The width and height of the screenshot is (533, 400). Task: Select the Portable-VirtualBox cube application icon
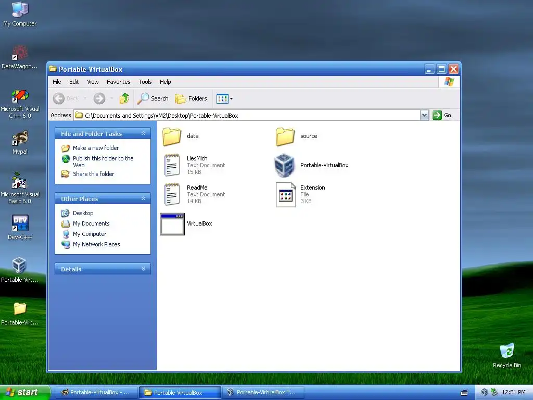pos(285,165)
